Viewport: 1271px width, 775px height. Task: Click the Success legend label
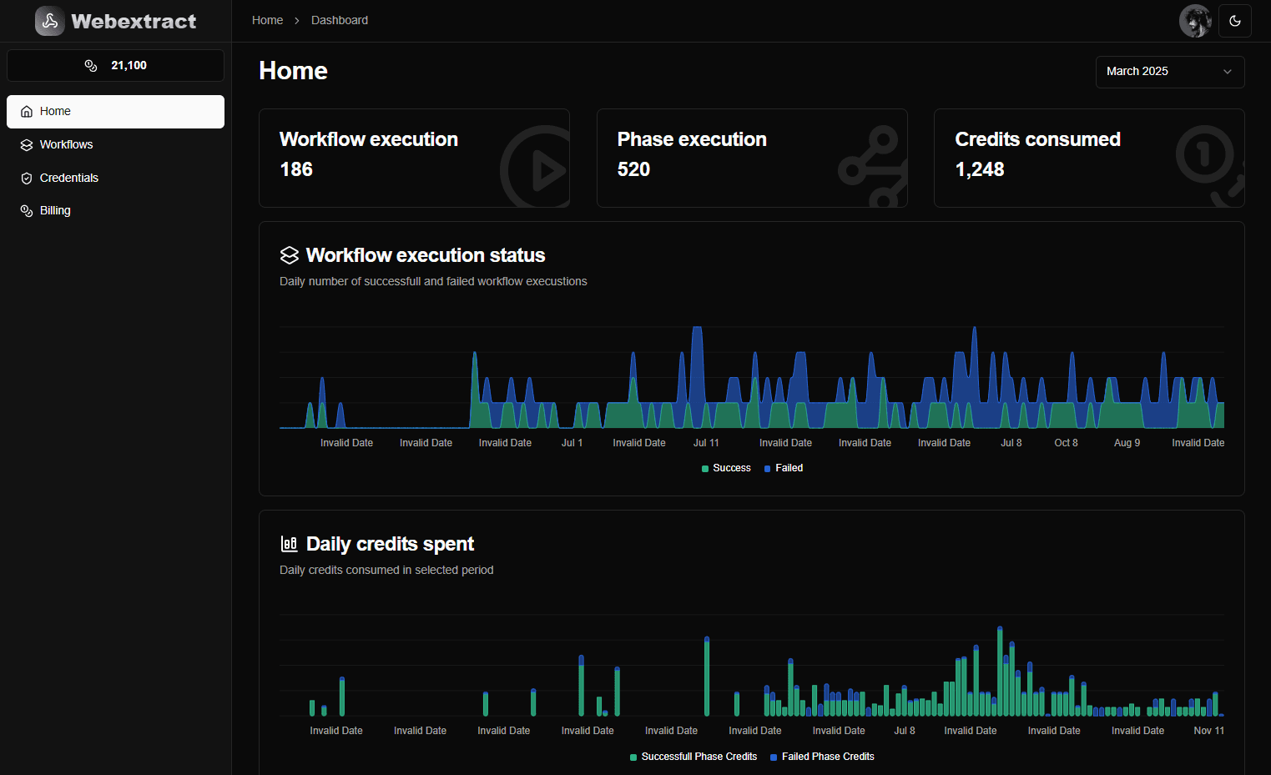point(732,468)
